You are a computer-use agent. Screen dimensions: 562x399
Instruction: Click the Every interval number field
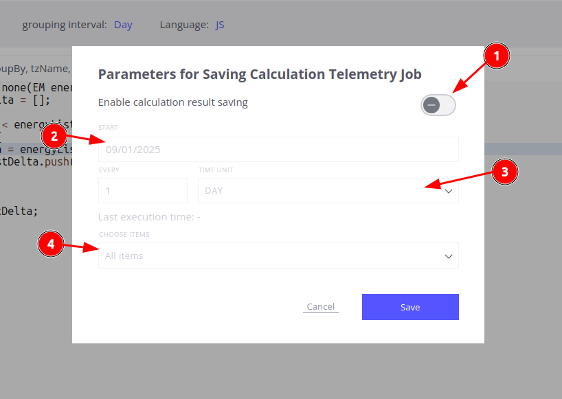[x=143, y=190]
